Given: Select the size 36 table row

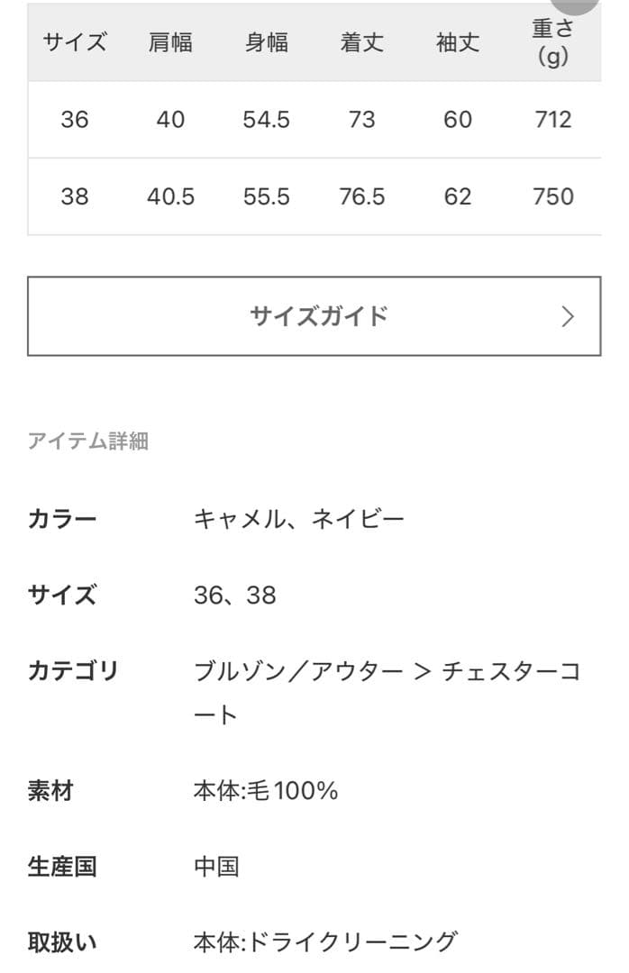Looking at the screenshot, I should [x=314, y=118].
